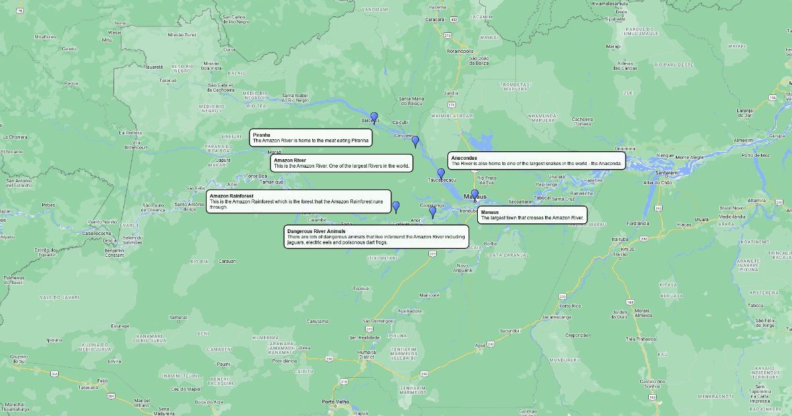Click the Santarém city name
This screenshot has width=792, height=416.
click(667, 172)
